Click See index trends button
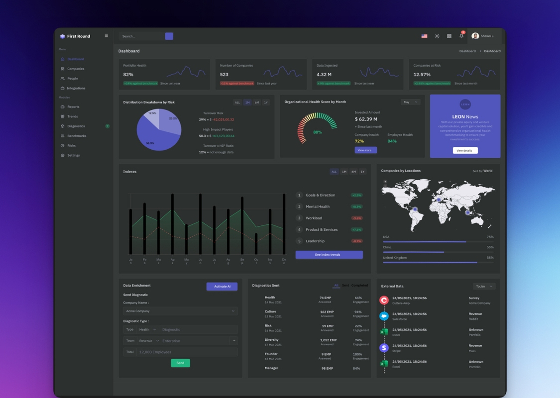 coord(329,255)
